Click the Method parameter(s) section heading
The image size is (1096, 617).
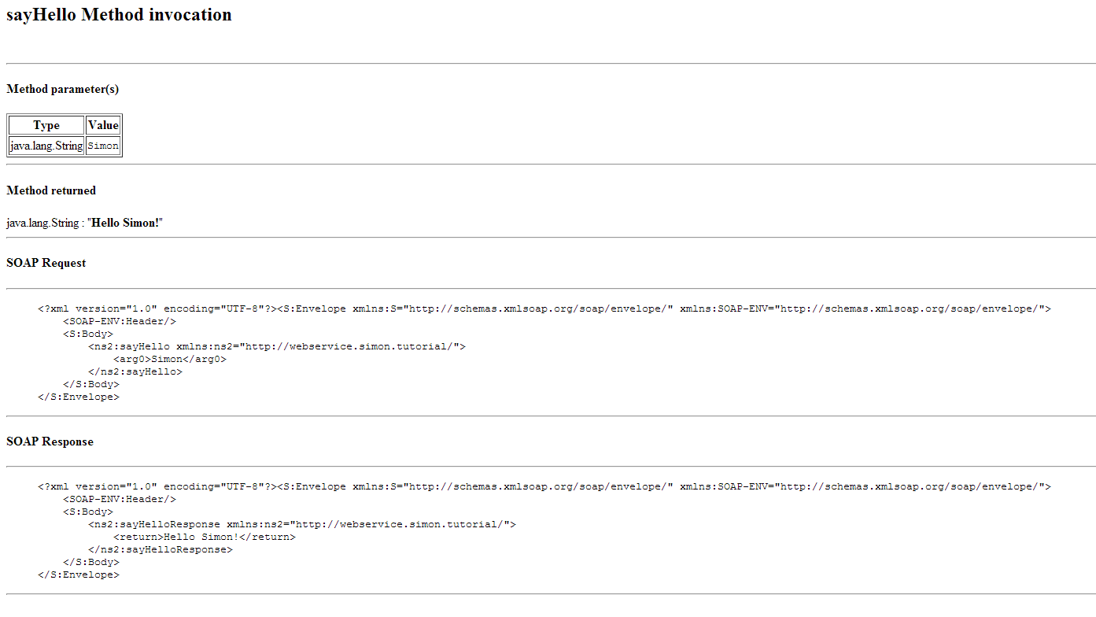pos(62,89)
